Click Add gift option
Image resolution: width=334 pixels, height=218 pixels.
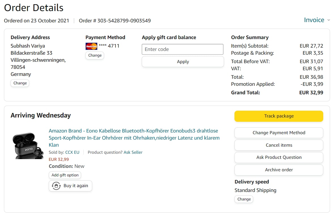[65, 175]
